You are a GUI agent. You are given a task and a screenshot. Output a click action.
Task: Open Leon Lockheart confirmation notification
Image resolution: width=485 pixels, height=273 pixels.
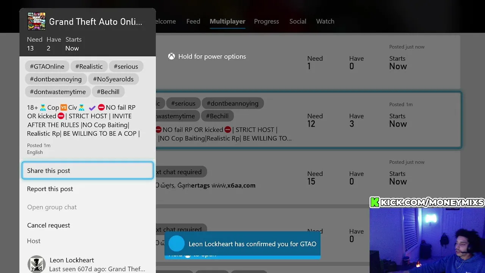tap(242, 244)
